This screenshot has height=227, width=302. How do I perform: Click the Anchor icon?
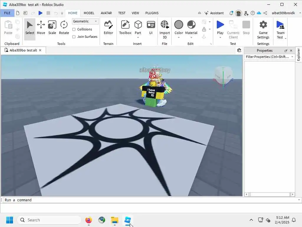click(x=204, y=37)
